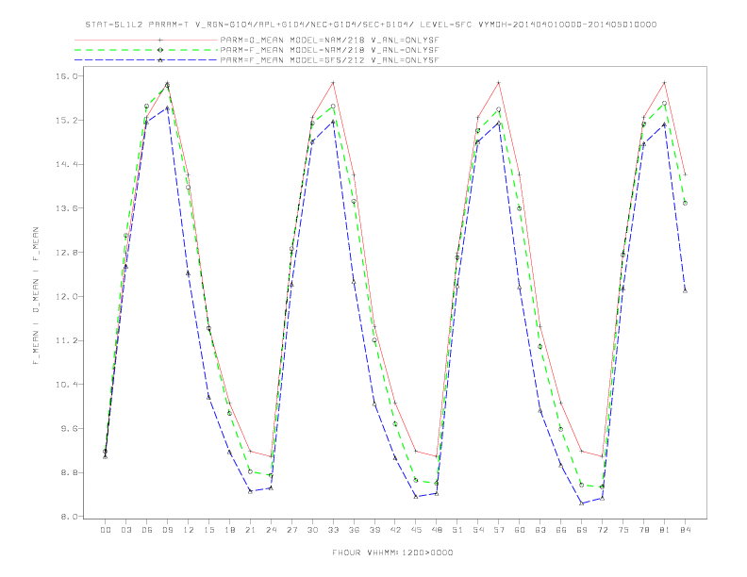Click x-axis tick label 00
The height and width of the screenshot is (577, 747).
pos(106,530)
